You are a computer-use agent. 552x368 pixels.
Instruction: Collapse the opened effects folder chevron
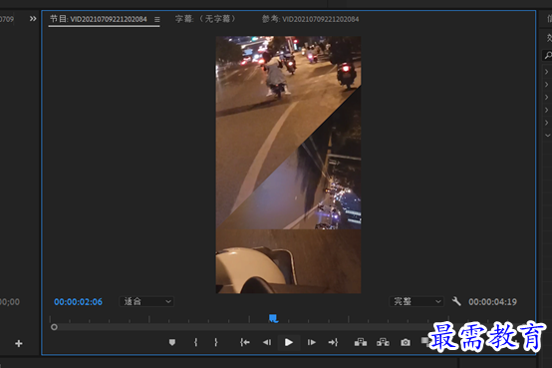point(547,135)
